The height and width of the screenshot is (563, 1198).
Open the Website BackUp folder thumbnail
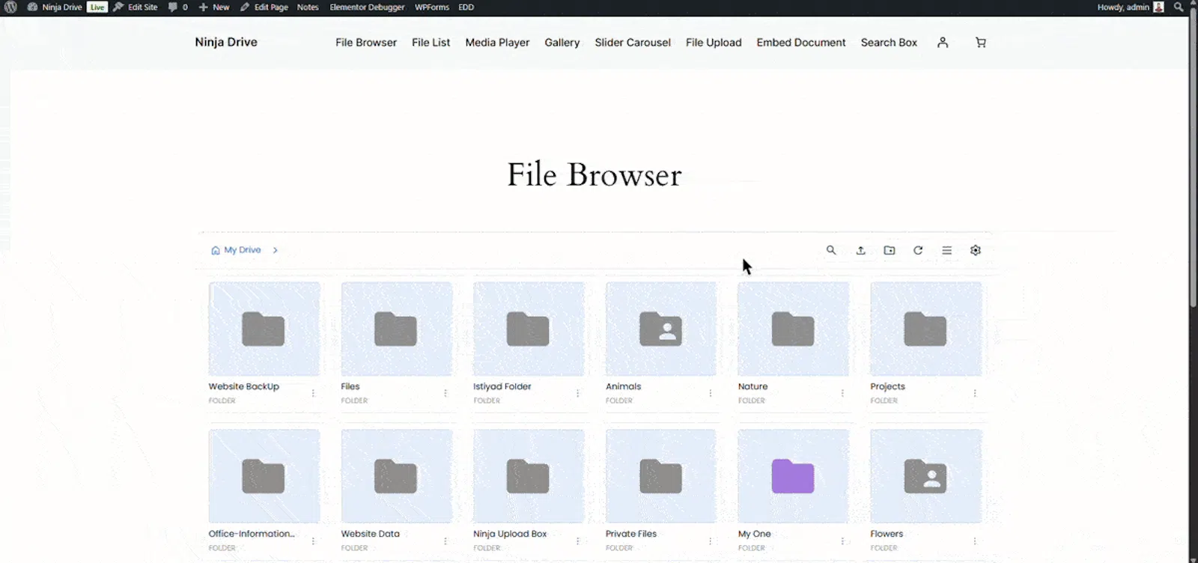264,329
